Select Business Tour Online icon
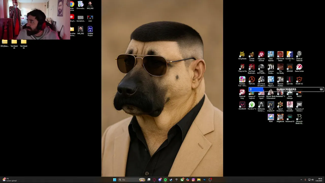This screenshot has width=325, height=183. [x=242, y=81]
